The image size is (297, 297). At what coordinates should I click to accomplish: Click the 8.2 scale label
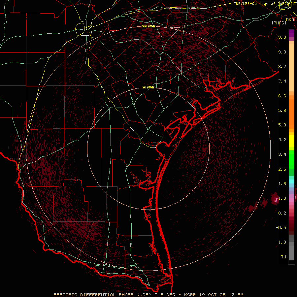click(x=282, y=66)
